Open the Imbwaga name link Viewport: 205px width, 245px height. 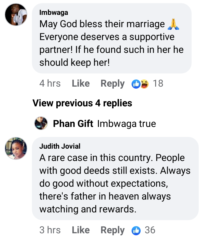coord(54,13)
